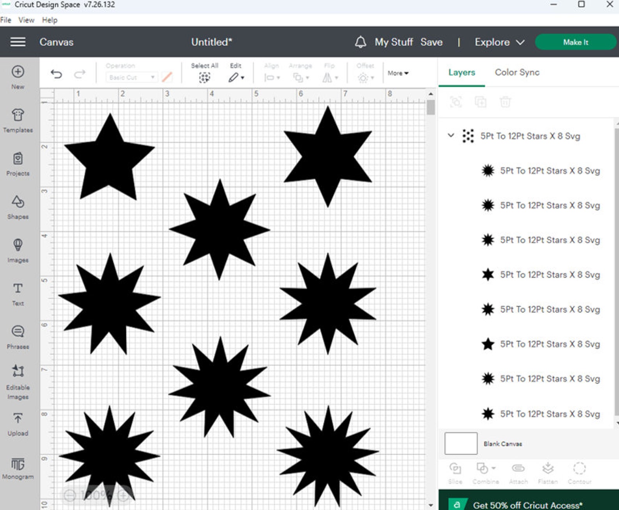Open the Images library
This screenshot has width=619, height=510.
[x=18, y=251]
